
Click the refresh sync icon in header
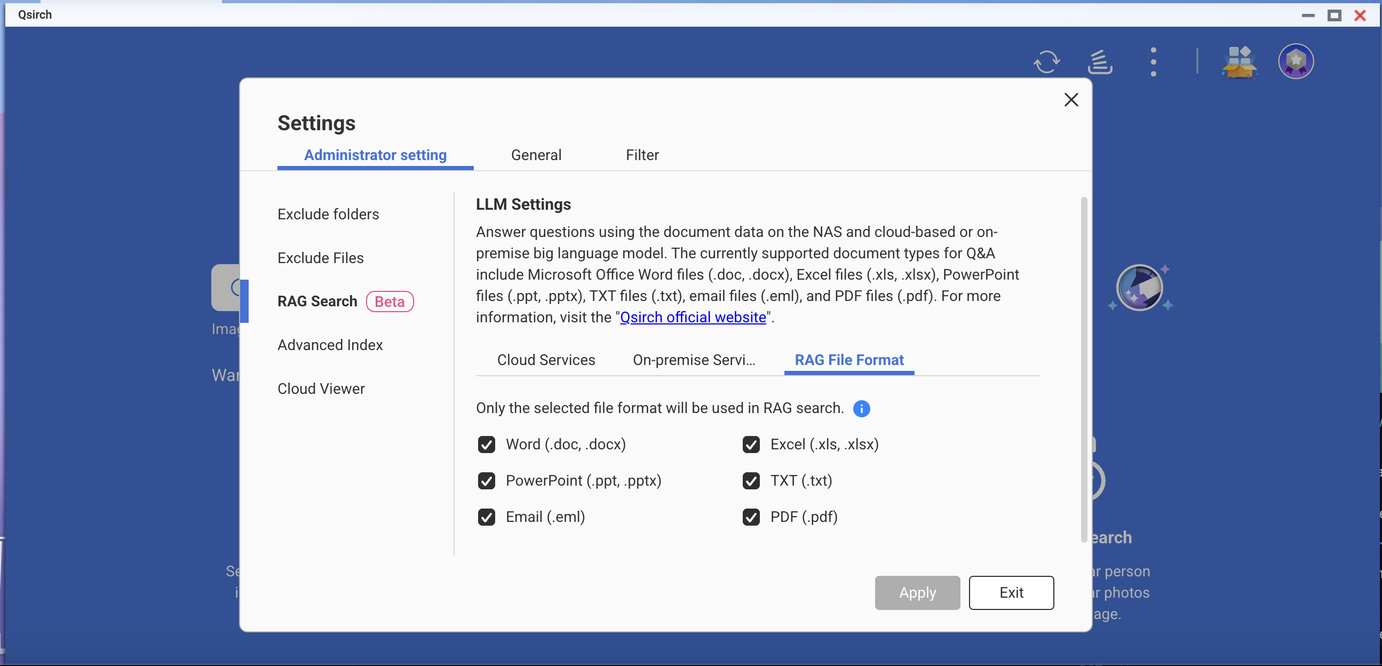click(x=1046, y=62)
